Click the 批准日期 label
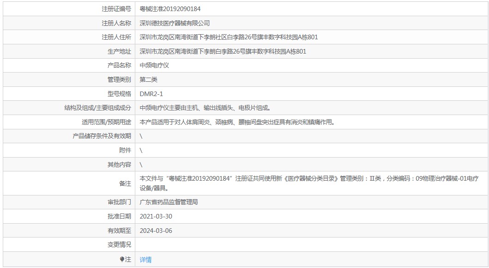 (120, 216)
